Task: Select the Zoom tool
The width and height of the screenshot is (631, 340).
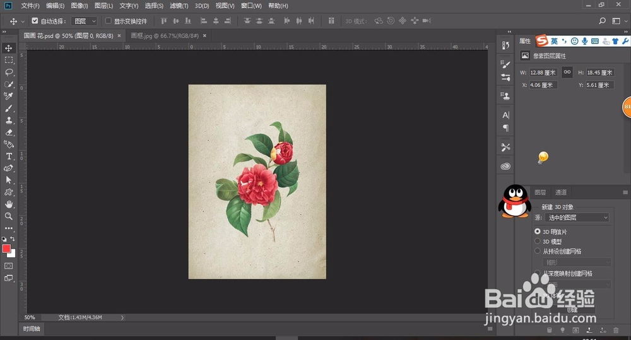Action: click(x=8, y=216)
